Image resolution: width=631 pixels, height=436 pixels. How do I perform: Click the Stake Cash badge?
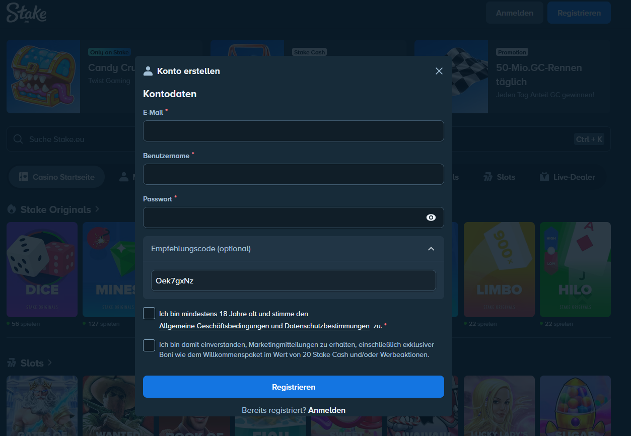coord(309,52)
